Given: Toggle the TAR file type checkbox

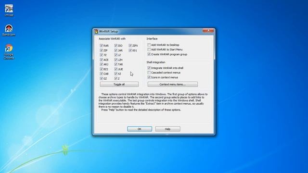Looking at the screenshot, I should coord(115,64).
